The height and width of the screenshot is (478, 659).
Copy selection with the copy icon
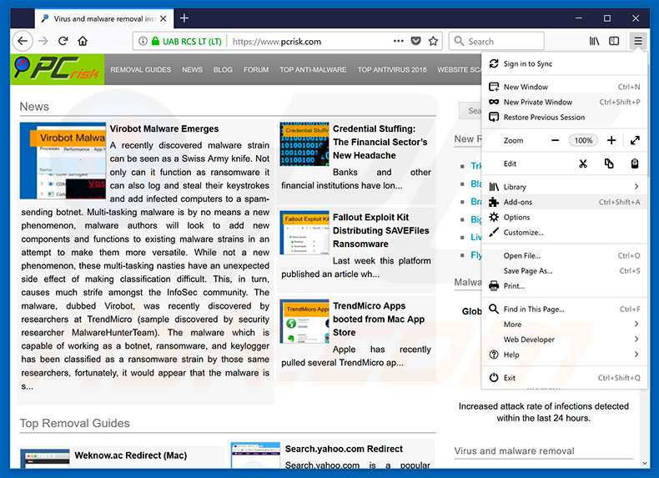click(609, 164)
